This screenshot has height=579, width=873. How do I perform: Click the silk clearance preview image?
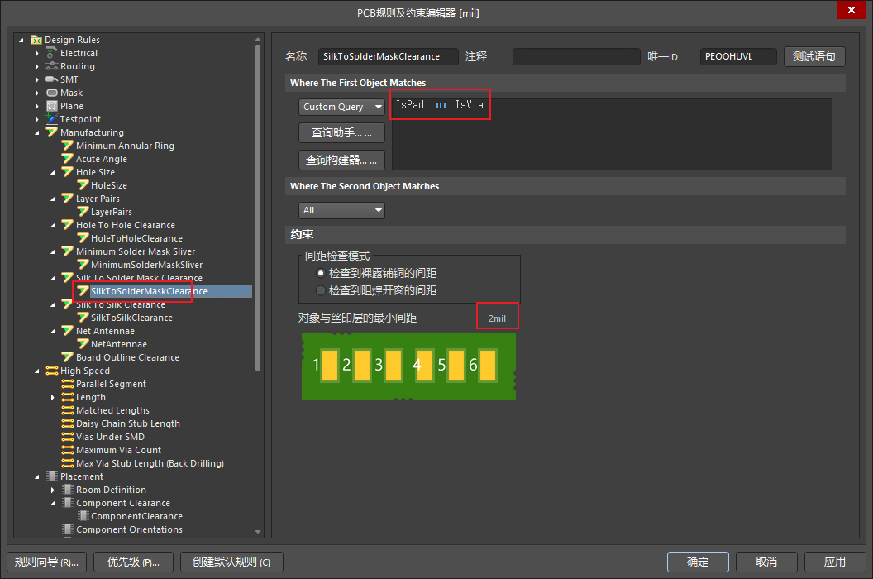click(408, 366)
